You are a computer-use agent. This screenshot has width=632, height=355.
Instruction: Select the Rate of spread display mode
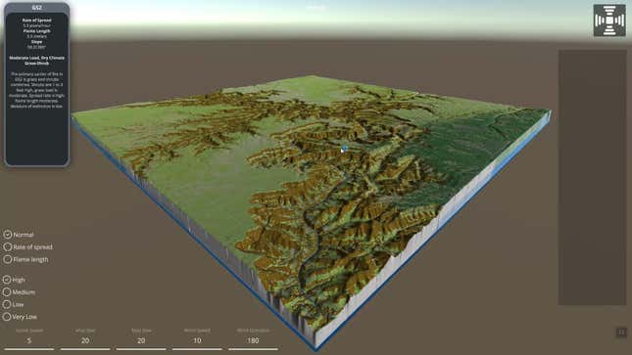coord(27,246)
